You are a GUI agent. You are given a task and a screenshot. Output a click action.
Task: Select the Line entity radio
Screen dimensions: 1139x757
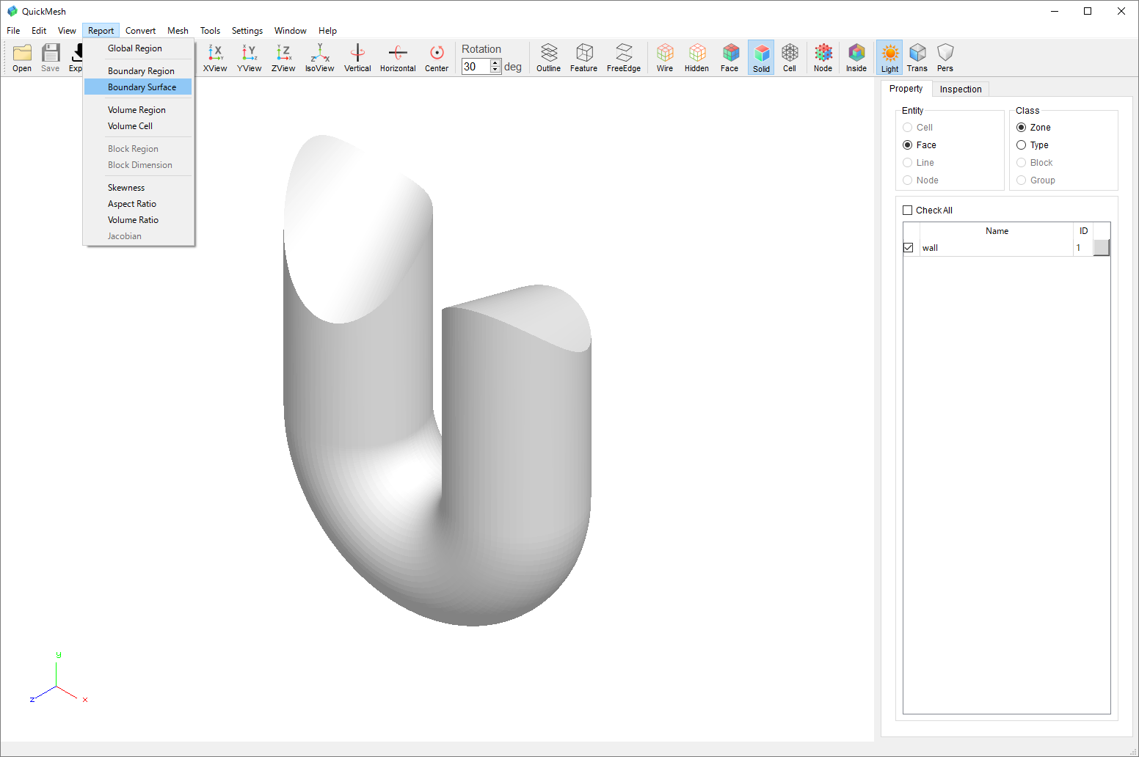click(908, 163)
